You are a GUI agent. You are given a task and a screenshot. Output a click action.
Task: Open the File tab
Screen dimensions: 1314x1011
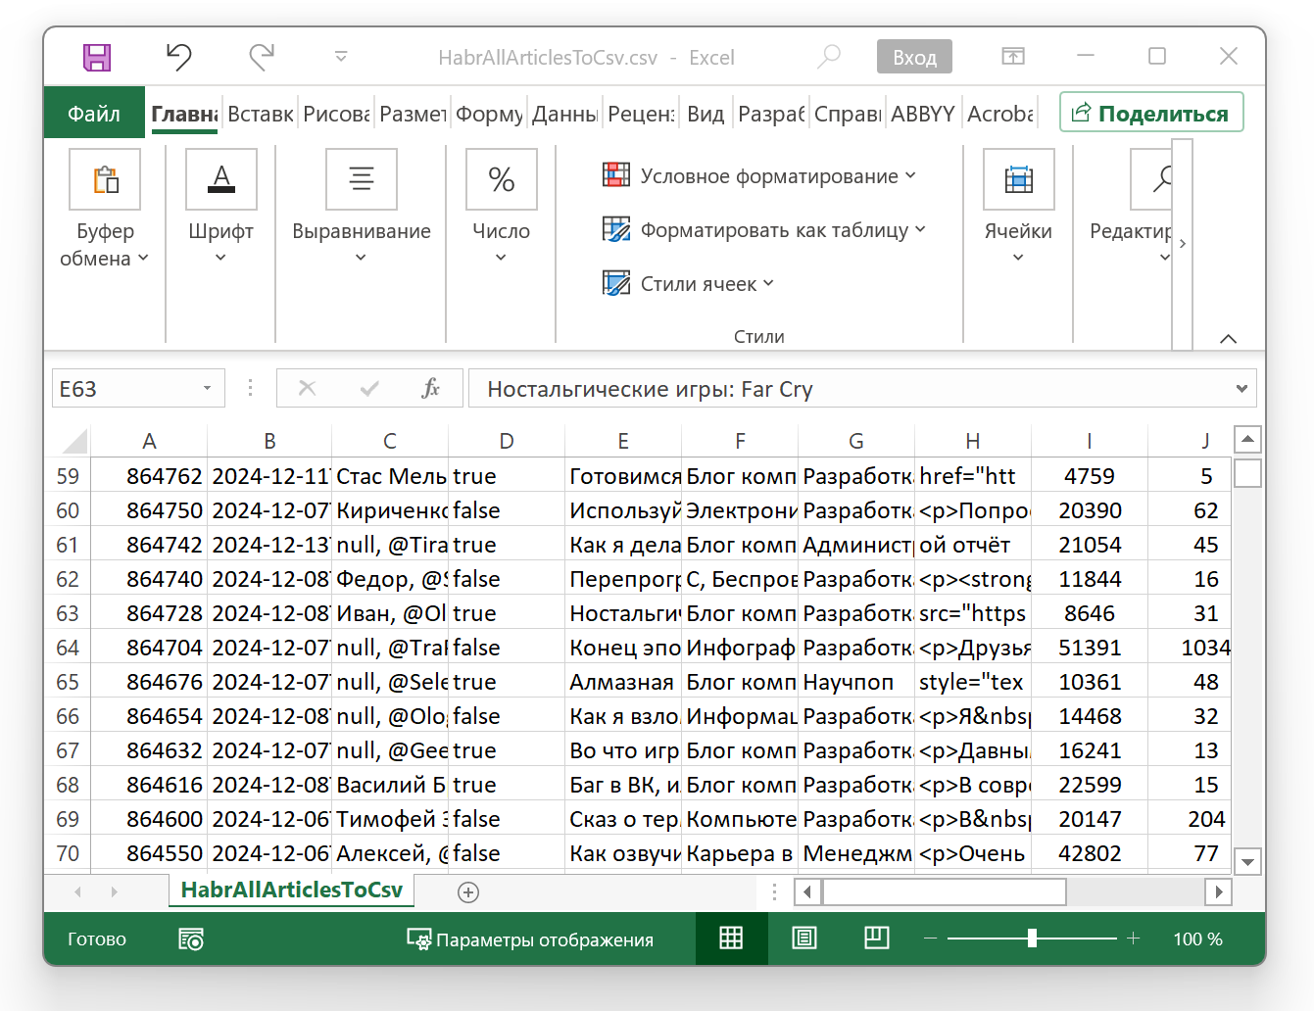click(94, 115)
